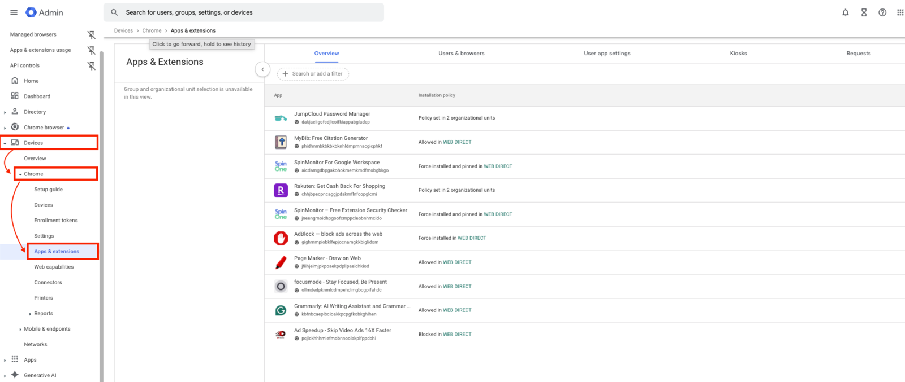Expand the Apps tree arrow
This screenshot has width=905, height=382.
5,360
